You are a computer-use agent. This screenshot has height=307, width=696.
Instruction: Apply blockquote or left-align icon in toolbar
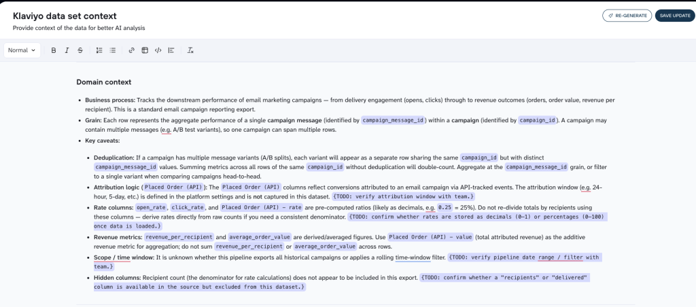[x=171, y=50]
